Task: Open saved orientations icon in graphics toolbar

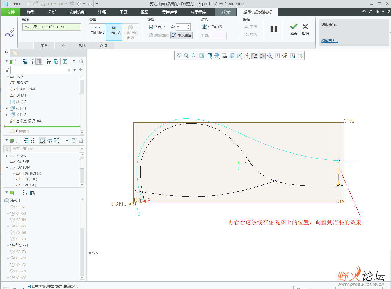Action: pyautogui.click(x=217, y=56)
